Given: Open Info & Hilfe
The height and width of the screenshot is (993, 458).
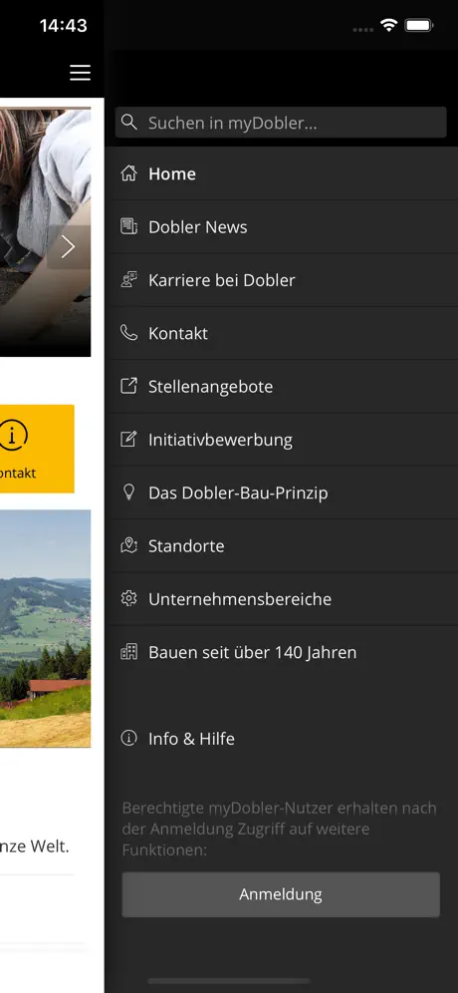Looking at the screenshot, I should click(282, 739).
